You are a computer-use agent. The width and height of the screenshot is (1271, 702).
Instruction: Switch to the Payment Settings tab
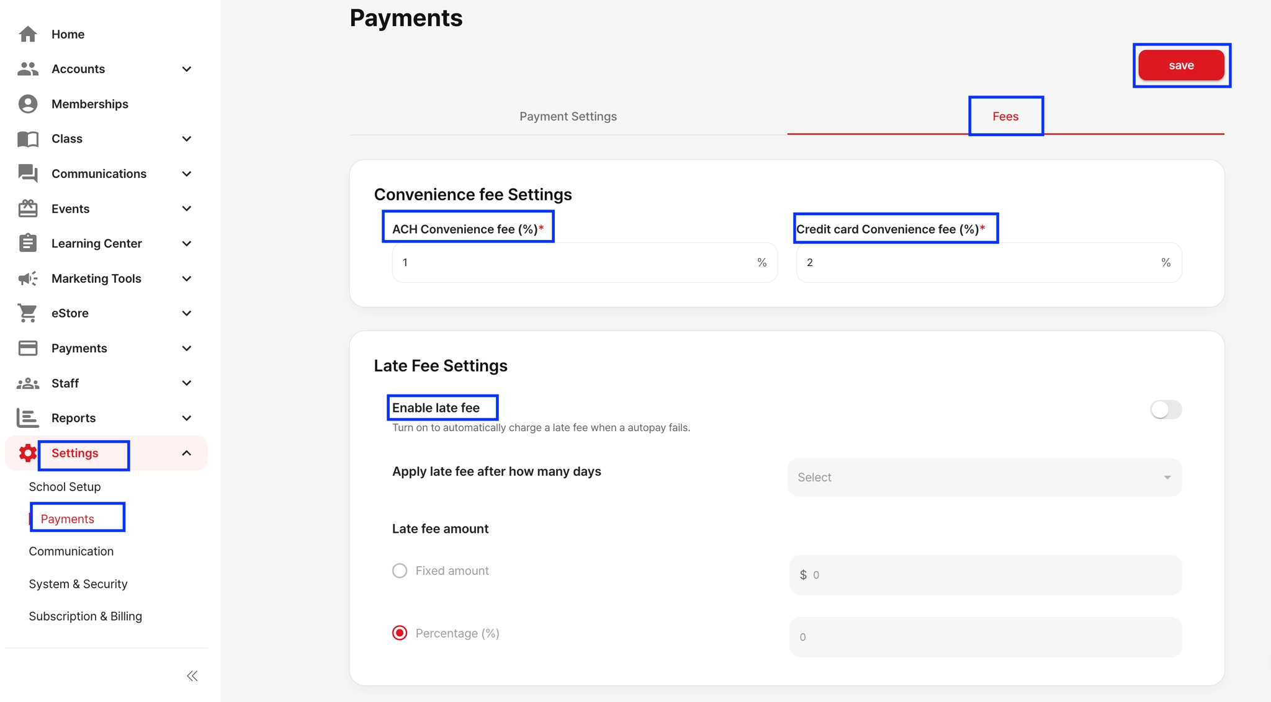568,117
